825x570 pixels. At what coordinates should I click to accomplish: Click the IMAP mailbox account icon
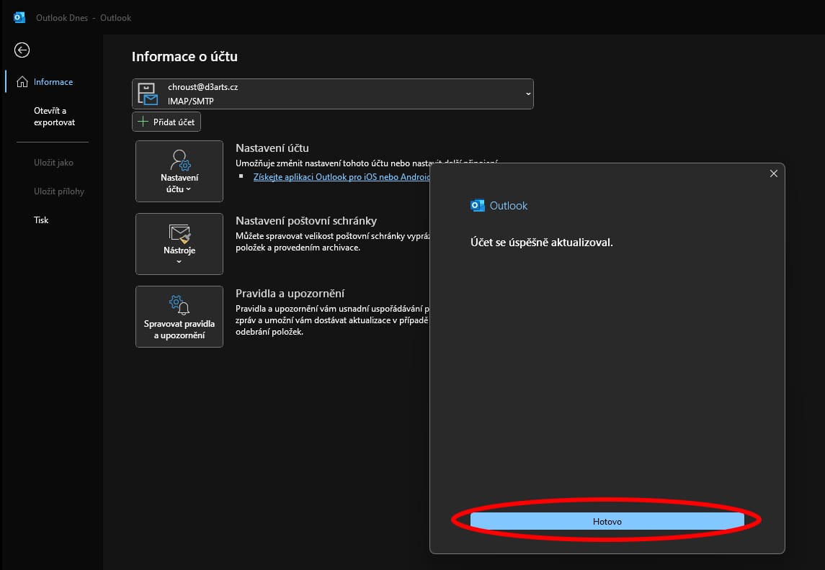(x=147, y=94)
